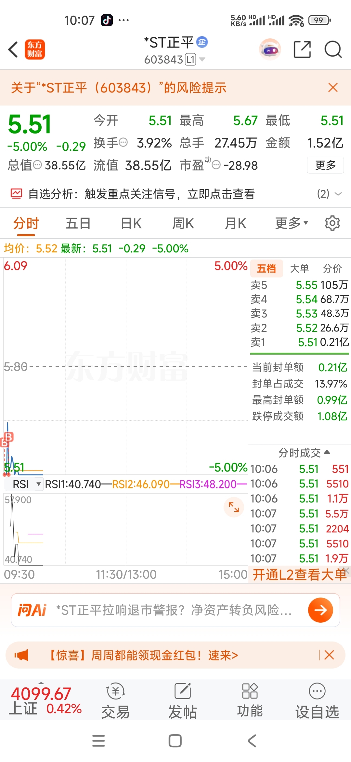Tap Android system back button
This screenshot has height=762, width=351.
pos(252,741)
